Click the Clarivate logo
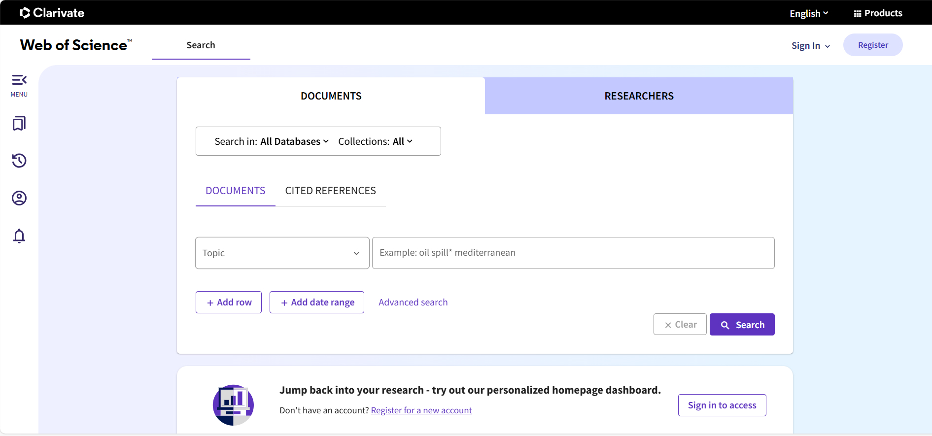 pyautogui.click(x=52, y=13)
